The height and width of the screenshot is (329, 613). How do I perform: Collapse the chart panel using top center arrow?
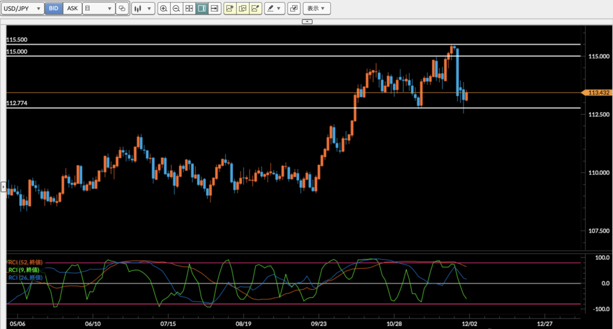307,21
